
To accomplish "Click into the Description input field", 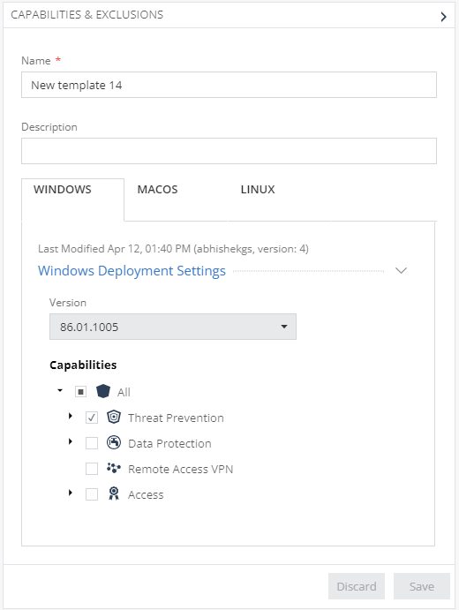I will coord(229,151).
